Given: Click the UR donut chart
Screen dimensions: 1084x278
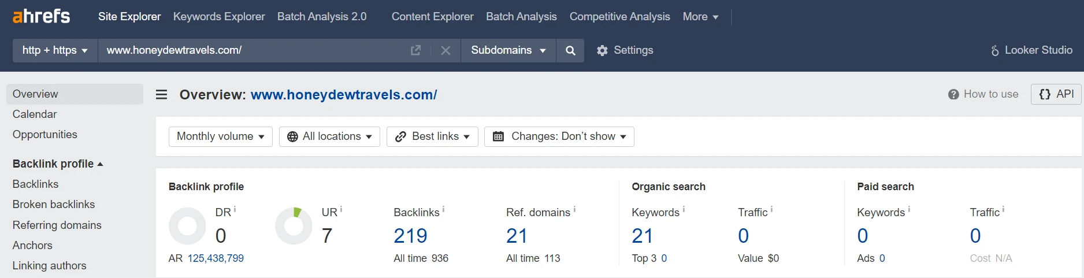Looking at the screenshot, I should [x=294, y=226].
